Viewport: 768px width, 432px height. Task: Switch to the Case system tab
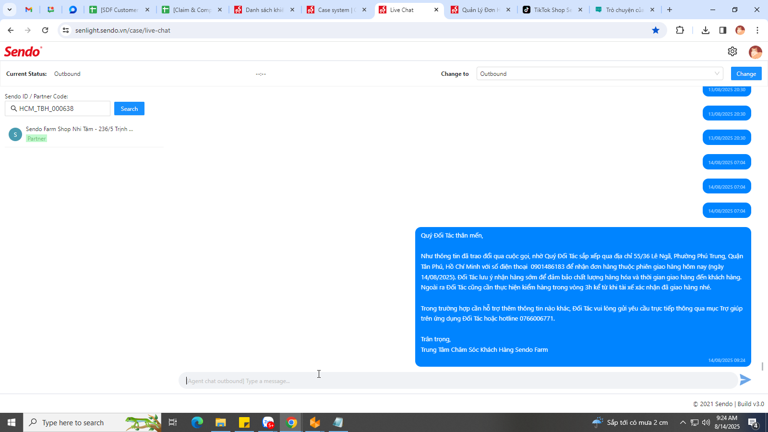(x=336, y=10)
